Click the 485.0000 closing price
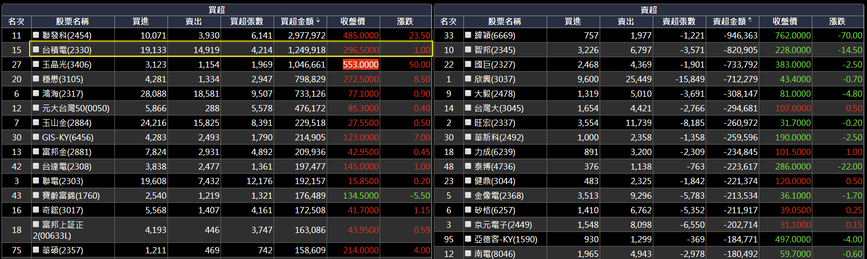This screenshot has width=867, height=259. click(360, 35)
